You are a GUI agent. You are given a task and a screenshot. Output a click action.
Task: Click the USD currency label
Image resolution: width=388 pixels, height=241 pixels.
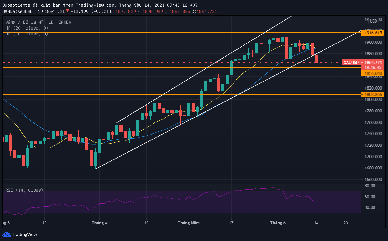[373, 21]
